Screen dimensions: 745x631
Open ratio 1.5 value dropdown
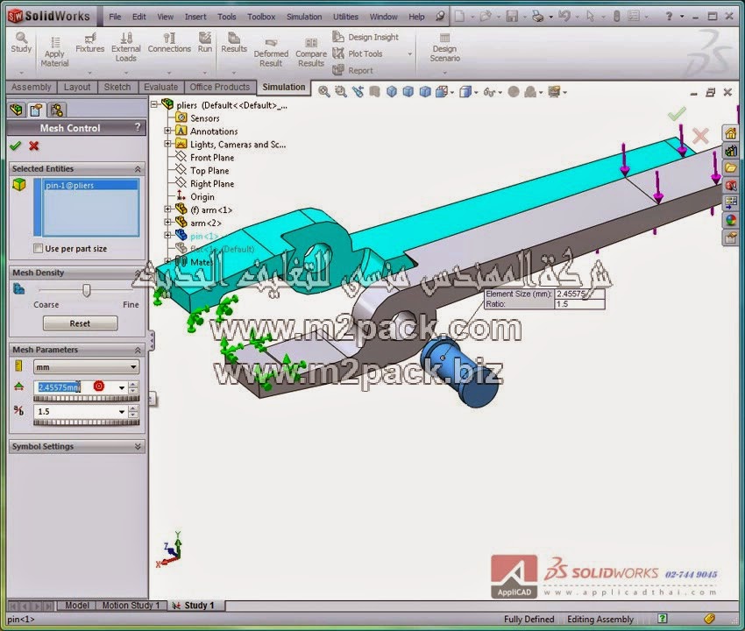(x=122, y=412)
